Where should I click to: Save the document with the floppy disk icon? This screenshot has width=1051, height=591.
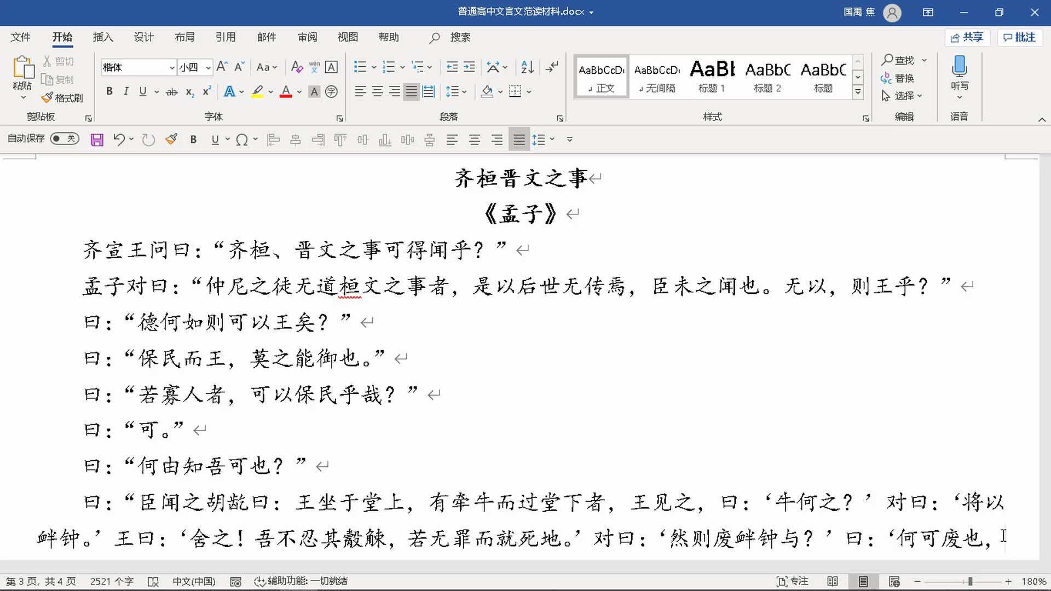point(97,140)
